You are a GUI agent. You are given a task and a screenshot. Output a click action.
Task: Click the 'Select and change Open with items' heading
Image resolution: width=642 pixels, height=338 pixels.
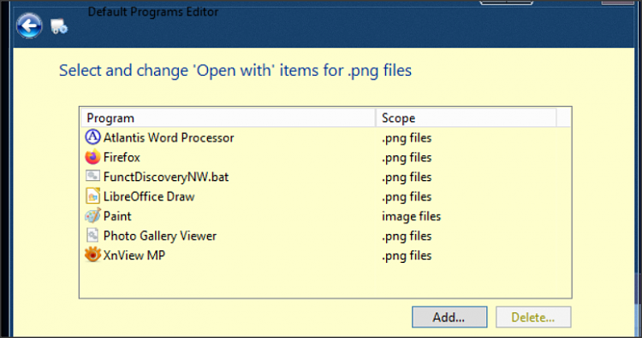click(x=235, y=71)
